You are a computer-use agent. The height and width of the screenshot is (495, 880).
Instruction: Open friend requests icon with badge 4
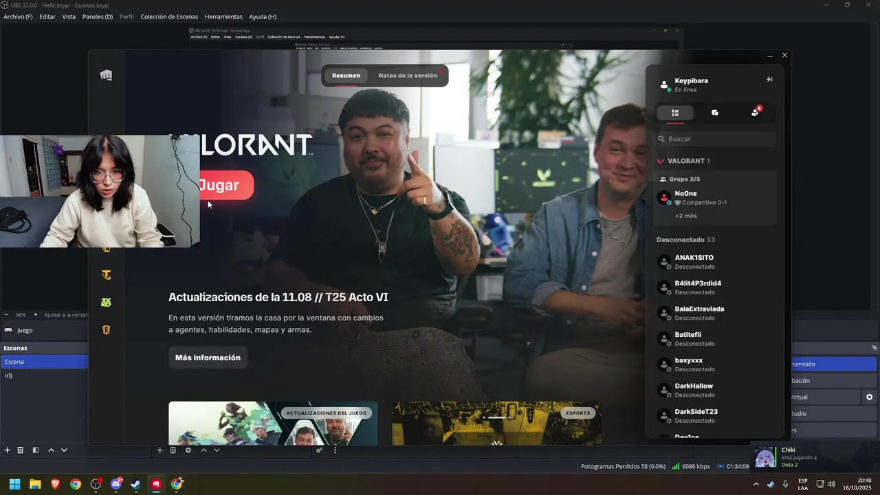(756, 112)
